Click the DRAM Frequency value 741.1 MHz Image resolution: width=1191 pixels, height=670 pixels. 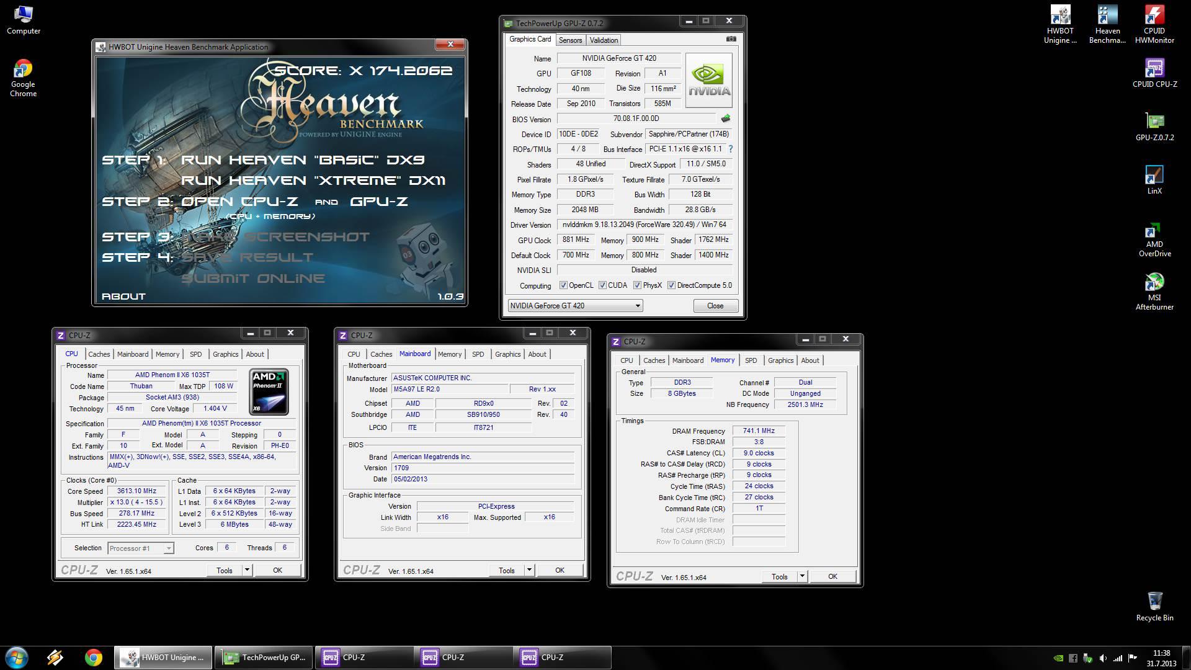click(x=759, y=431)
